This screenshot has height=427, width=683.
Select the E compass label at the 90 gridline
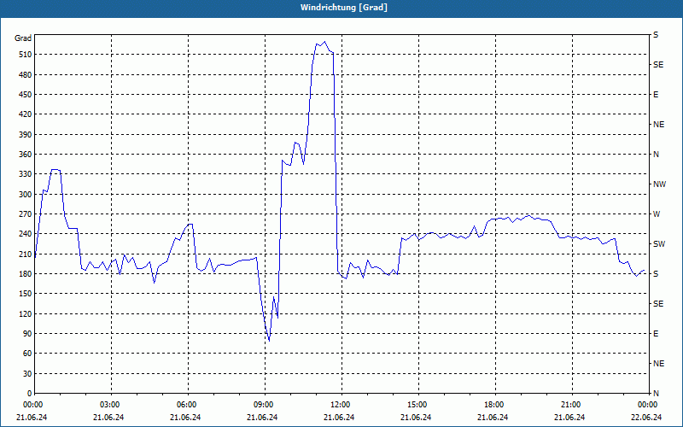(656, 334)
